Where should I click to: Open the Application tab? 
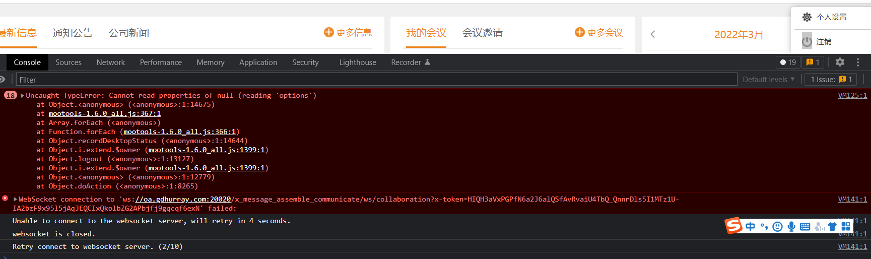pos(258,62)
